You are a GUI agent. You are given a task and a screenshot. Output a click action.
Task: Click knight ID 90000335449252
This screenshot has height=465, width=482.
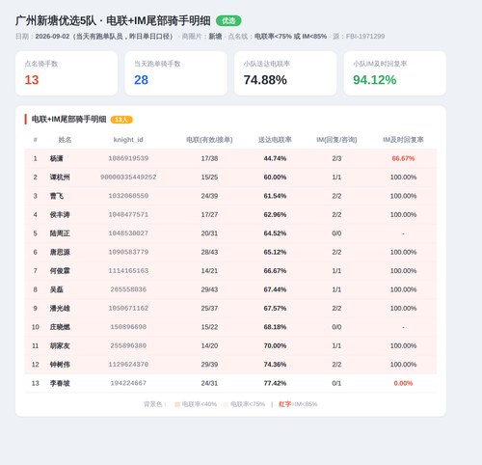click(128, 177)
